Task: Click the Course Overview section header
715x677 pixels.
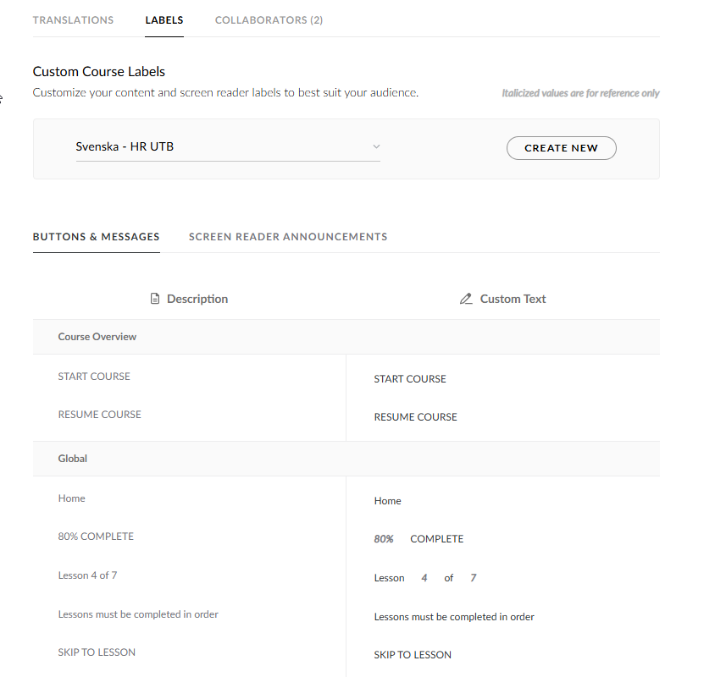Action: [x=97, y=337]
